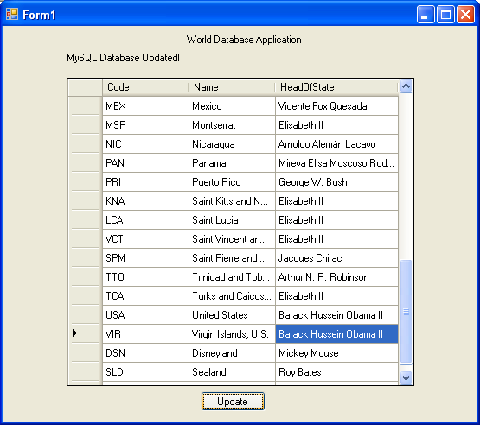Viewport: 480px width, 425px height.
Task: Select the Saint Kitts and N... cell
Action: click(232, 201)
